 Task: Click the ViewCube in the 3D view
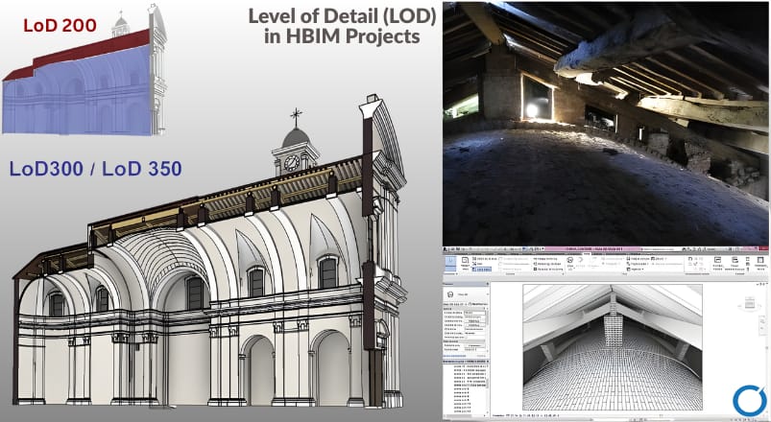(x=750, y=303)
